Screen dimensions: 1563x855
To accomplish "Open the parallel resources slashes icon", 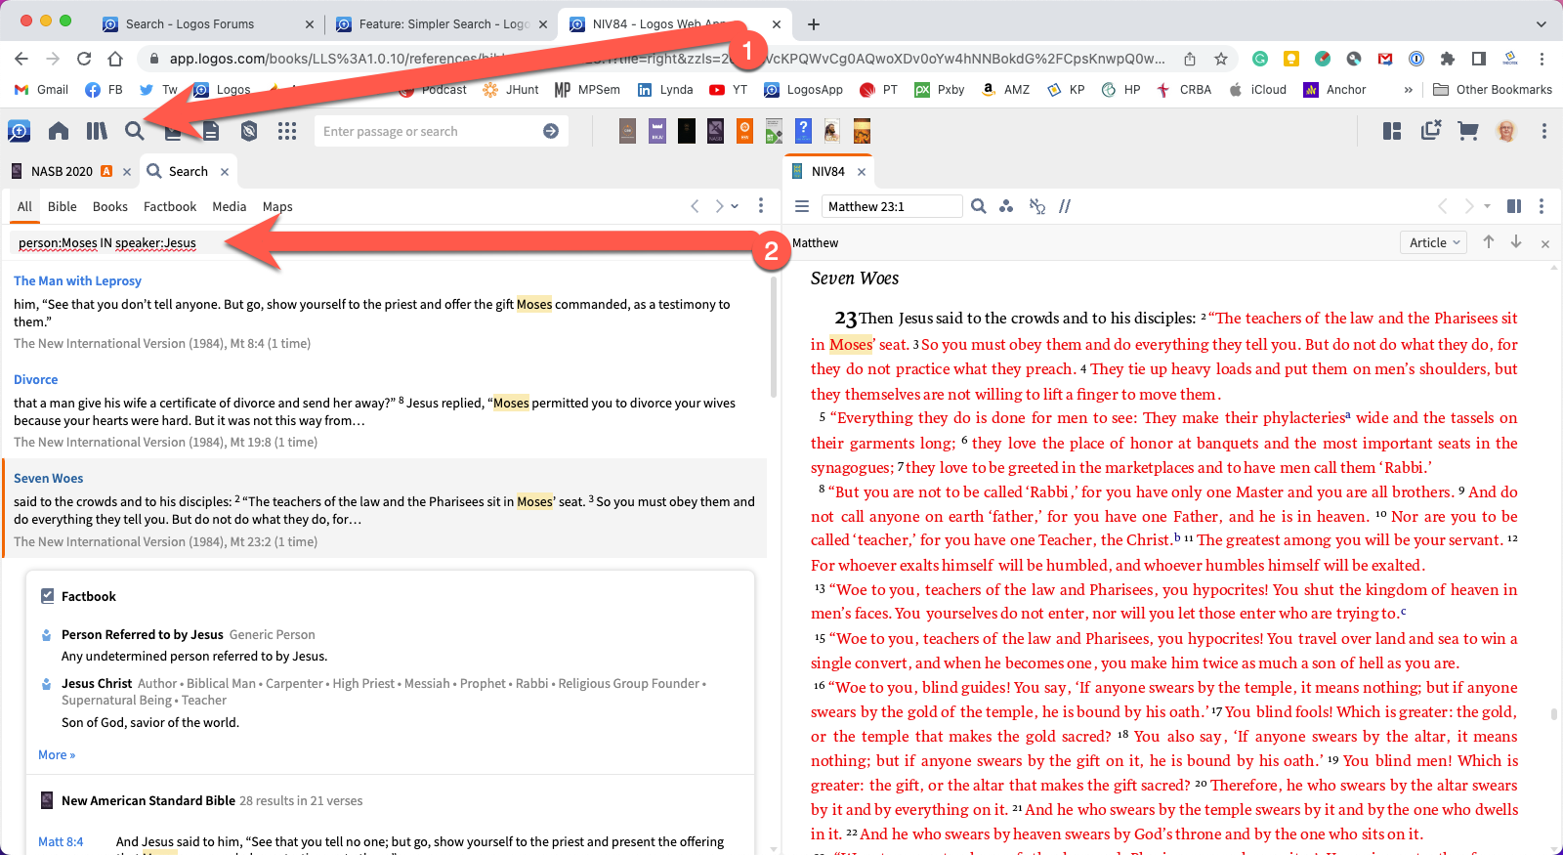I will (1065, 206).
